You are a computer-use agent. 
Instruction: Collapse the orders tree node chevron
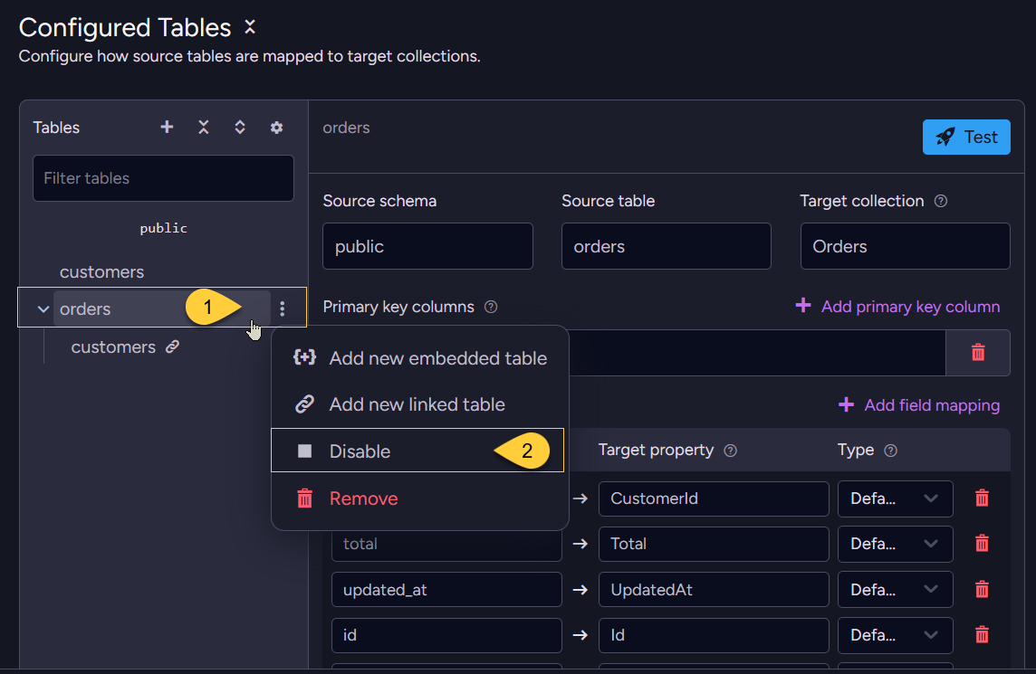click(x=43, y=309)
